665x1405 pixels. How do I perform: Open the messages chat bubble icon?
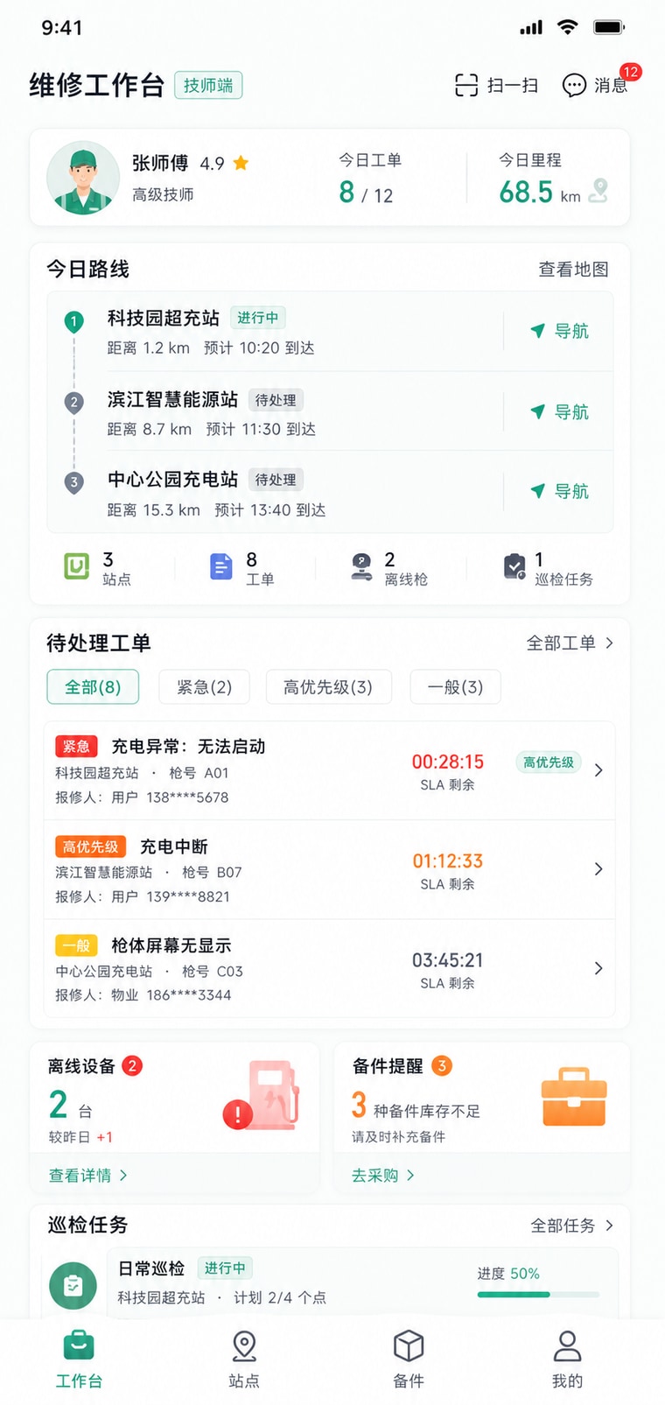click(x=574, y=85)
